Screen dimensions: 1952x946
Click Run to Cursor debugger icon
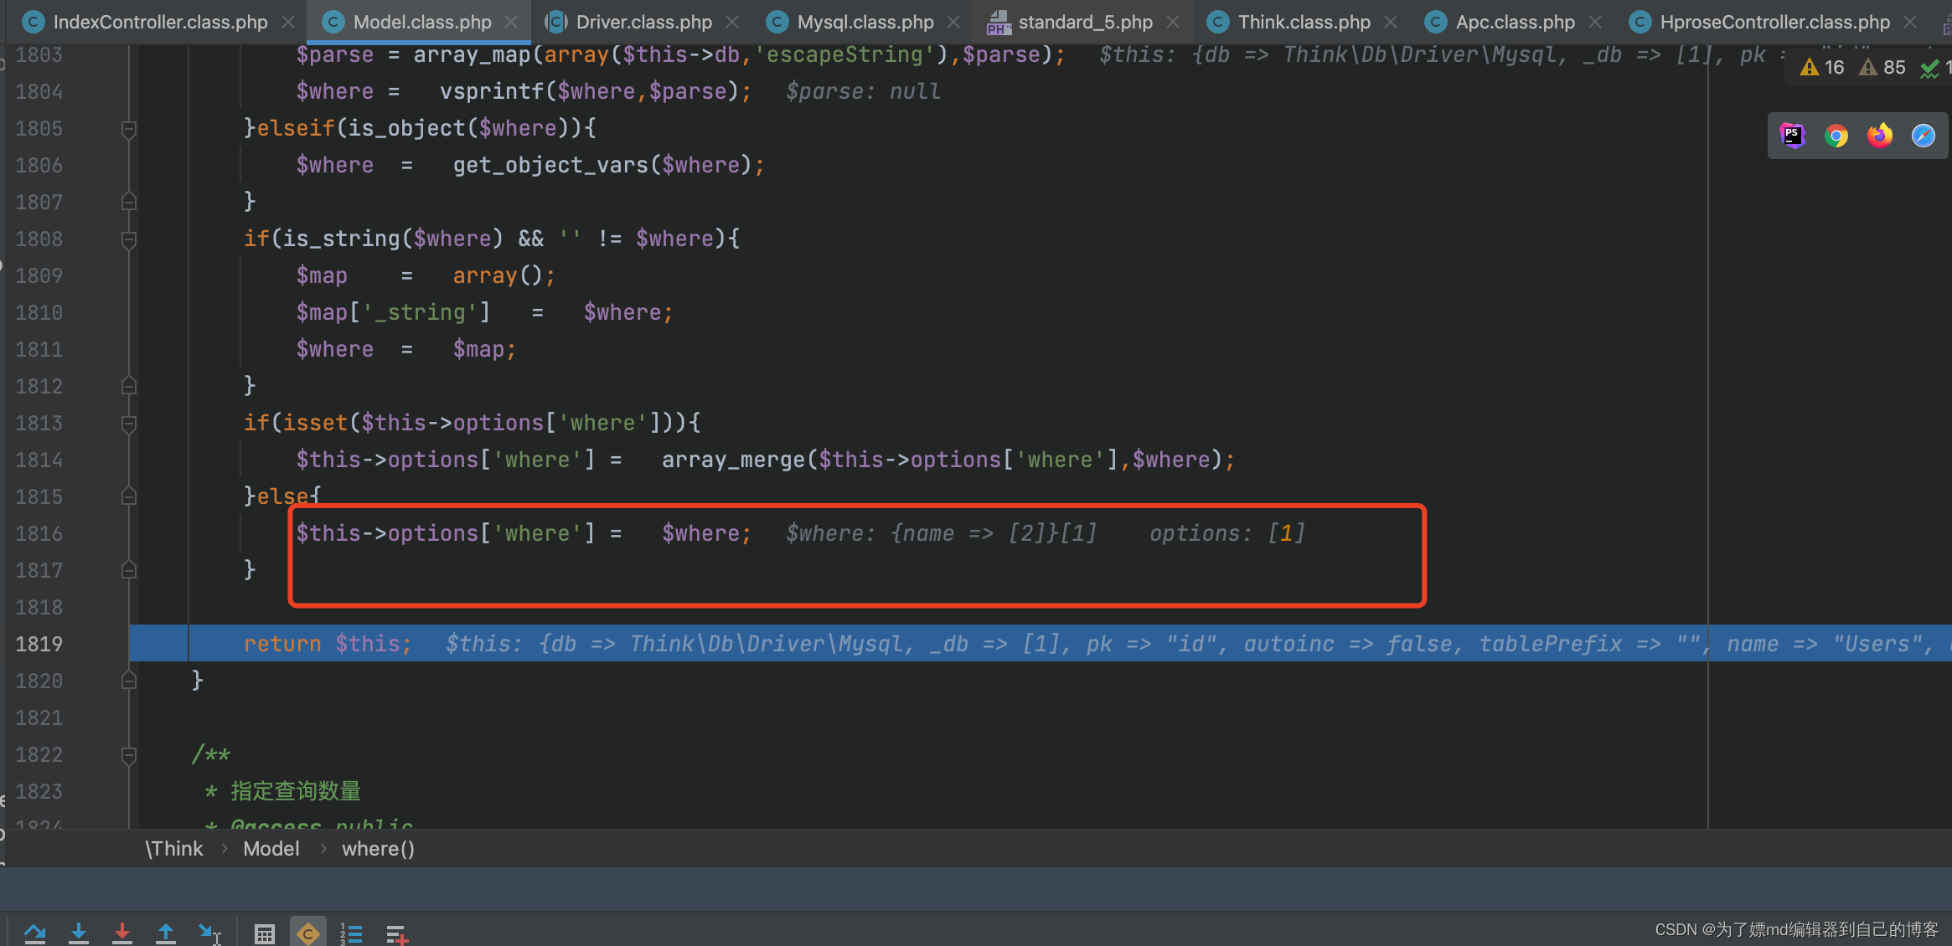click(x=209, y=933)
